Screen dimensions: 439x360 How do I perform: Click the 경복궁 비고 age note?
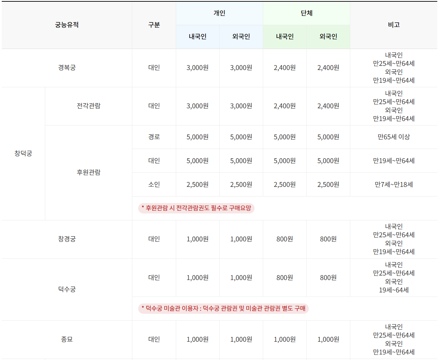tap(394, 68)
